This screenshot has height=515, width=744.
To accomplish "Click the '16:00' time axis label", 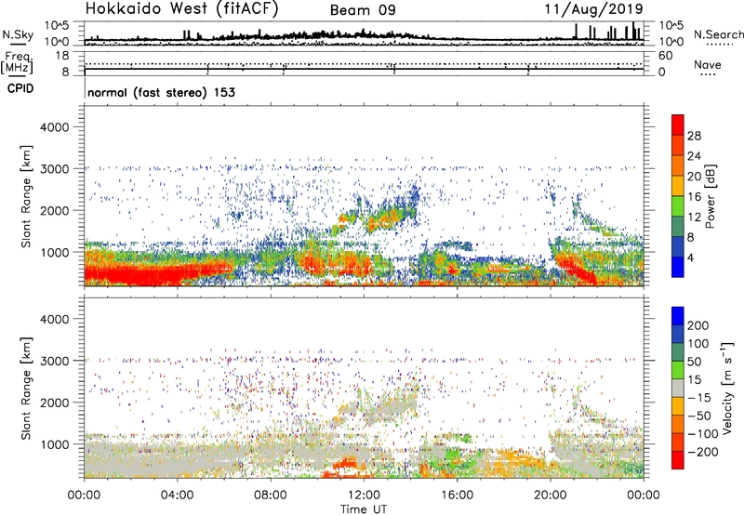I will pos(457,495).
